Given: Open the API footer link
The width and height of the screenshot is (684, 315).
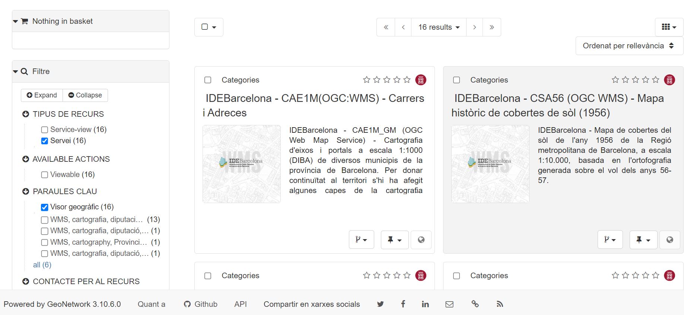Looking at the screenshot, I should 241,304.
